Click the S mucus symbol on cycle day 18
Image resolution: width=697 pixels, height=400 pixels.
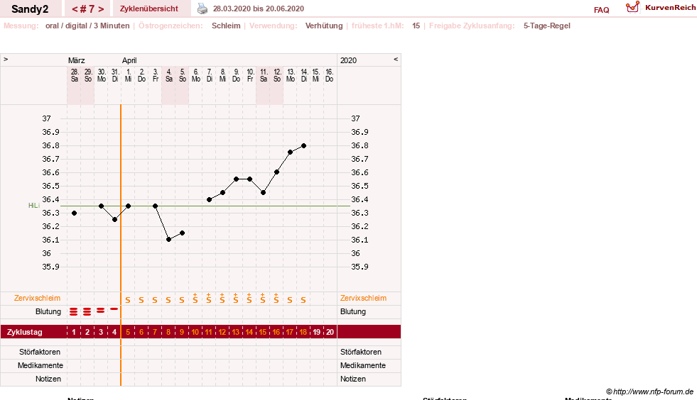click(303, 300)
